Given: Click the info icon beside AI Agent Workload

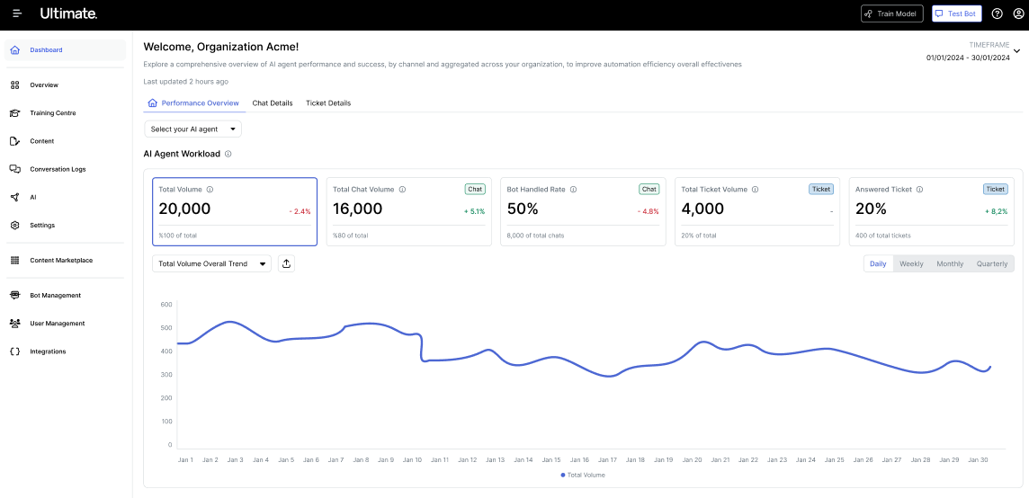Looking at the screenshot, I should 228,154.
